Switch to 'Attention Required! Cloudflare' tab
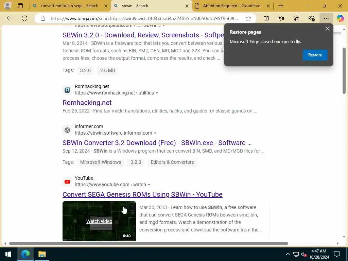 231,6
